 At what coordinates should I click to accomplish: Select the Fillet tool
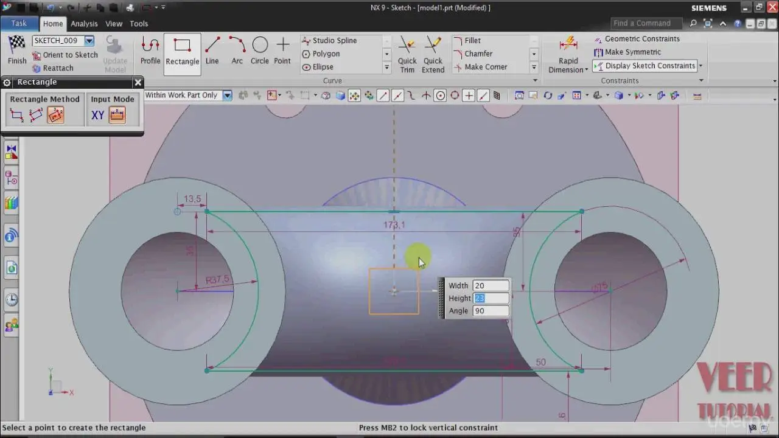pos(467,40)
